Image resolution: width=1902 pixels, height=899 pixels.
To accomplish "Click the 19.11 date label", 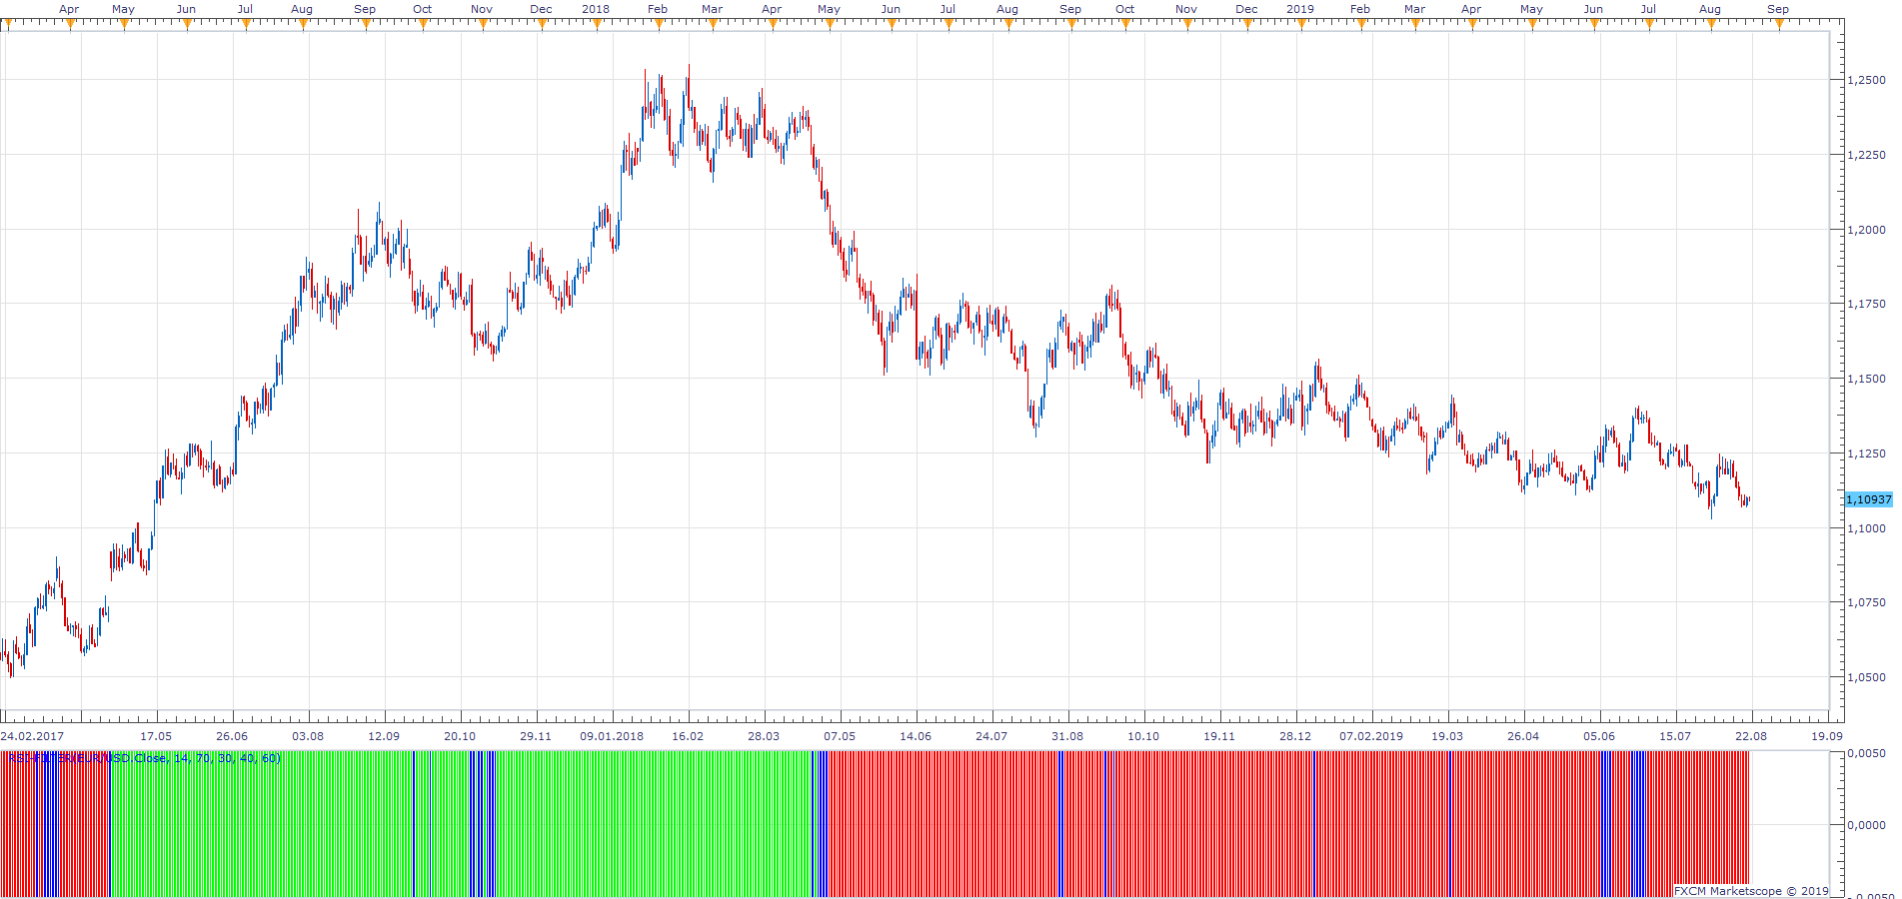I will (1219, 736).
